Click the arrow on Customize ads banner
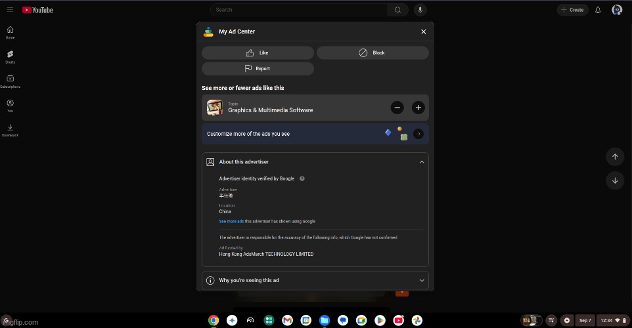632x328 pixels. (418, 134)
